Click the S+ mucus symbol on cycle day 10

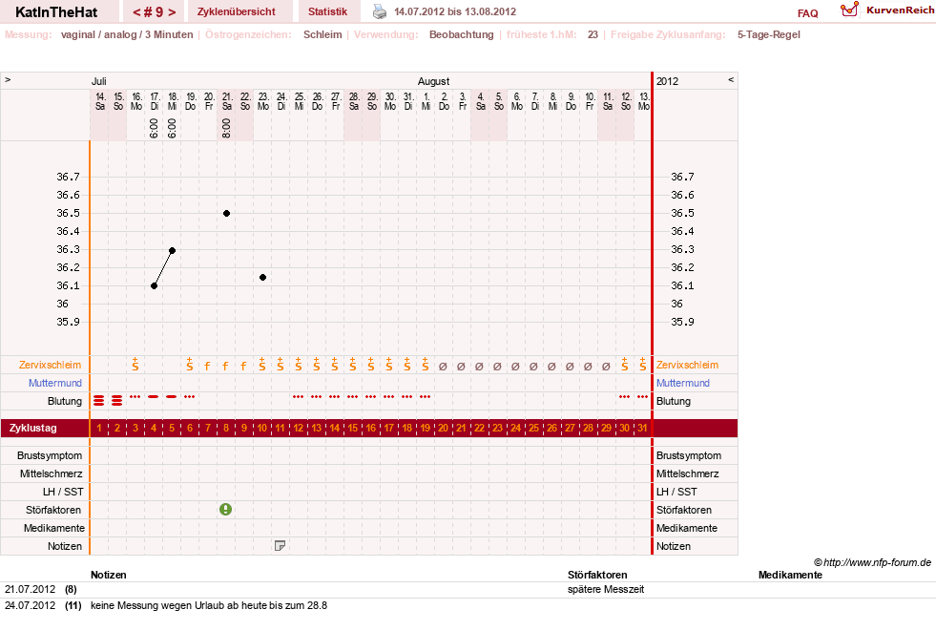(x=262, y=364)
